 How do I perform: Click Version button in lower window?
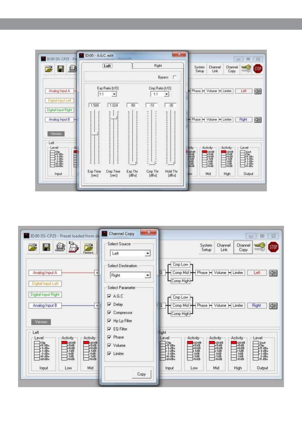pos(41,322)
